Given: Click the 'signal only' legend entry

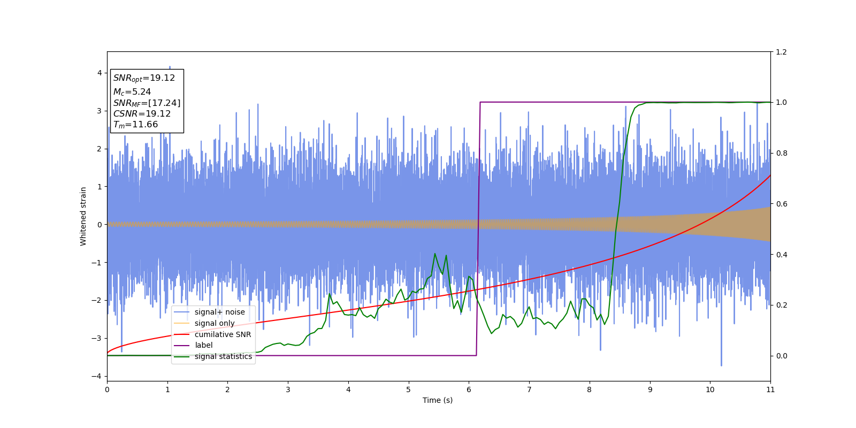Looking at the screenshot, I should click(x=215, y=323).
